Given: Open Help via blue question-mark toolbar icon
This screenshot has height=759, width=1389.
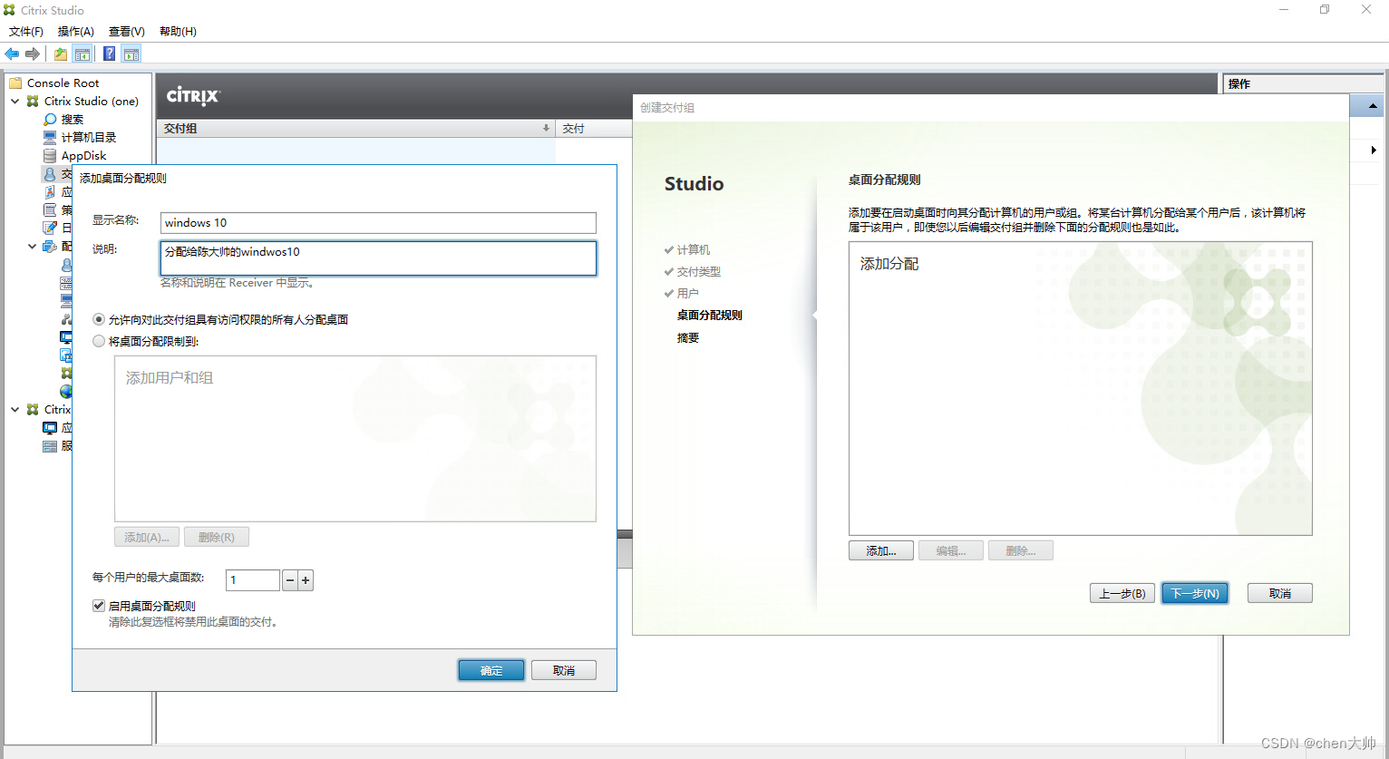Looking at the screenshot, I should [x=109, y=54].
